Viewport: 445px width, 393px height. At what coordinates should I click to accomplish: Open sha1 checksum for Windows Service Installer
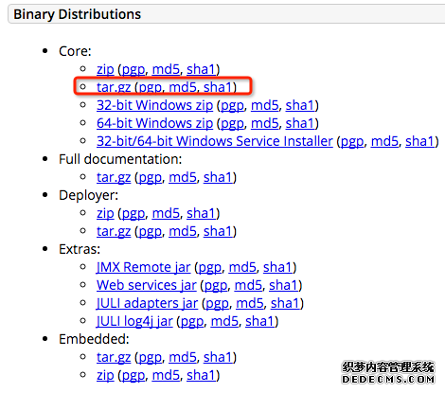point(419,141)
